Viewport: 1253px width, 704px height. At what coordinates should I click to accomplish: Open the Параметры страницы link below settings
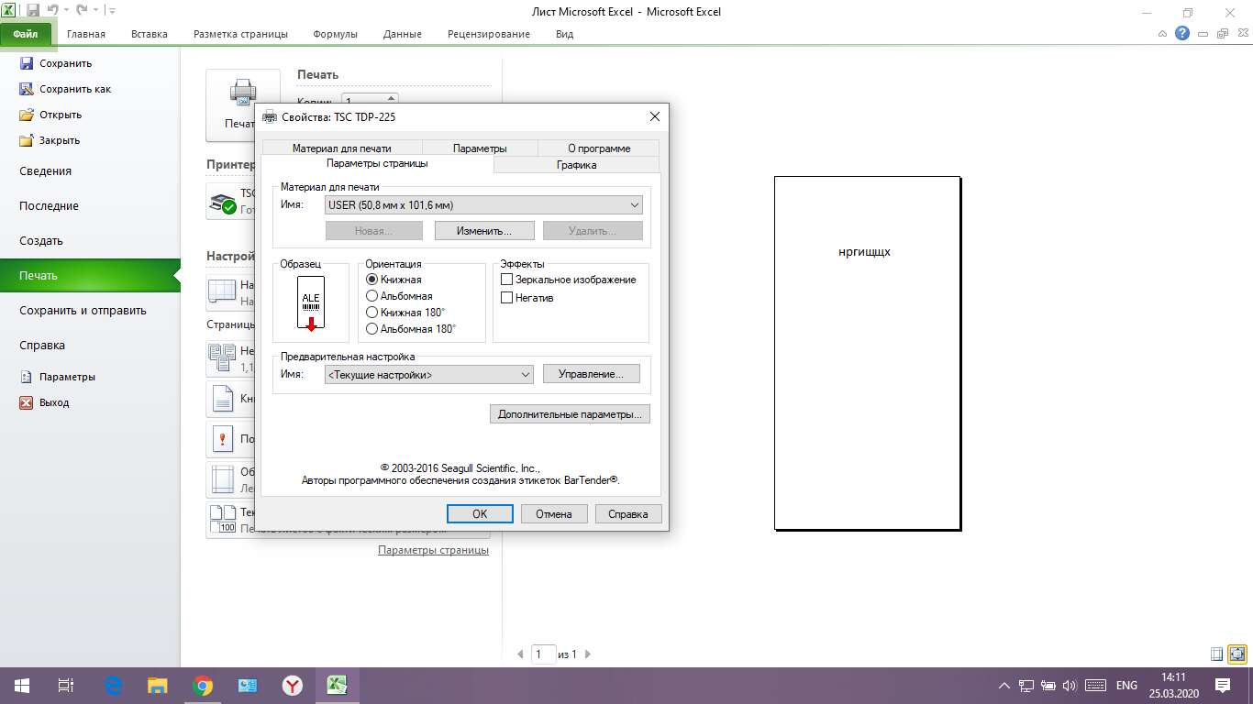(x=433, y=550)
